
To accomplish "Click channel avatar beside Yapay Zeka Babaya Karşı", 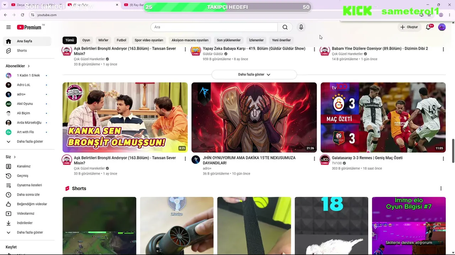I will coord(196,51).
